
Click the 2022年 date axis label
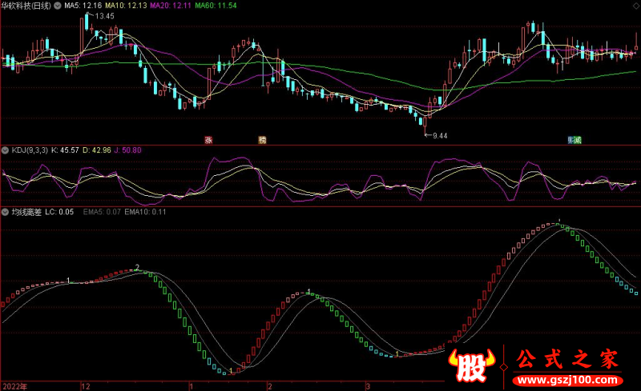click(14, 386)
